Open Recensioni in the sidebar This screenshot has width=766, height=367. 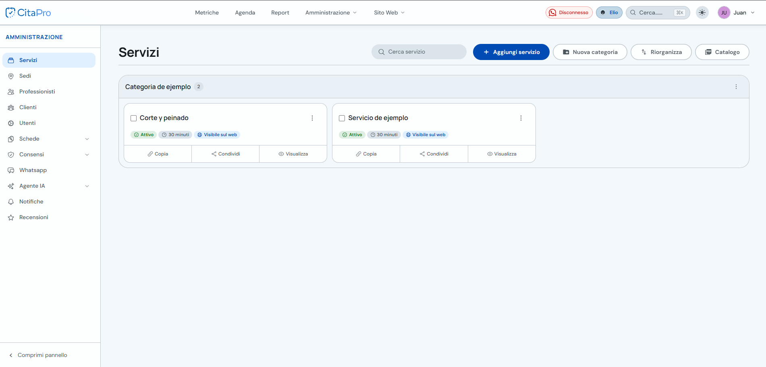pos(49,217)
